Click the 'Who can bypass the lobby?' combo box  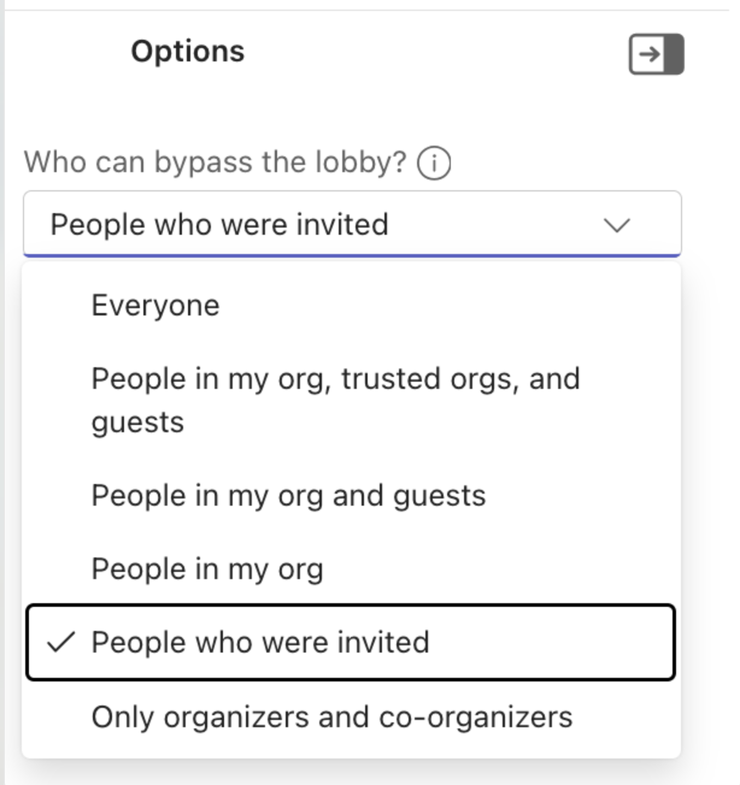[352, 225]
